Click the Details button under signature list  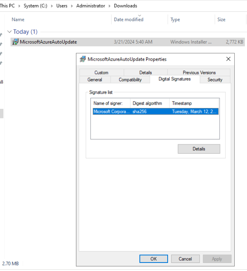click(x=199, y=149)
